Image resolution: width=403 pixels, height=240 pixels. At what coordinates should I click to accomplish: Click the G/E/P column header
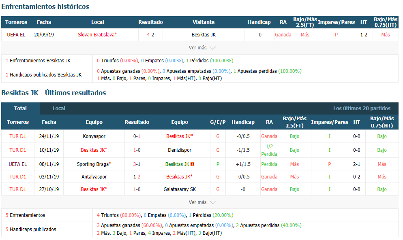pyautogui.click(x=218, y=122)
